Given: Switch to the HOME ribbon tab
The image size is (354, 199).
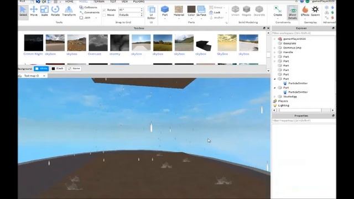Looking at the screenshot, I should 69,1.
